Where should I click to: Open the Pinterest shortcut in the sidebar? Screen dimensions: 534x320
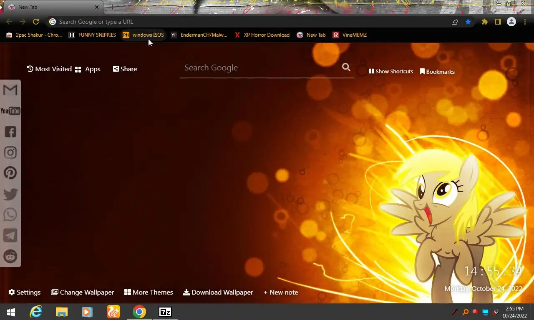click(x=10, y=173)
